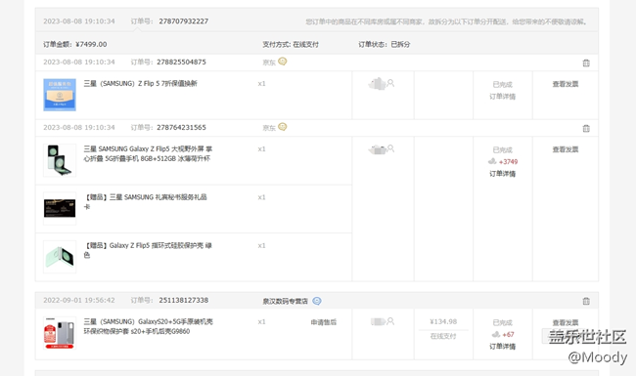Image resolution: width=636 pixels, height=376 pixels.
Task: Open product link GalaxyS20+5G手原装机壳
Action: coord(149,326)
